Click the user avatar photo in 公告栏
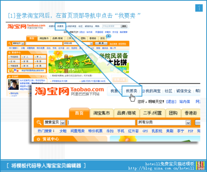Viewport: 207px width, 172px height. pyautogui.click(x=13, y=85)
